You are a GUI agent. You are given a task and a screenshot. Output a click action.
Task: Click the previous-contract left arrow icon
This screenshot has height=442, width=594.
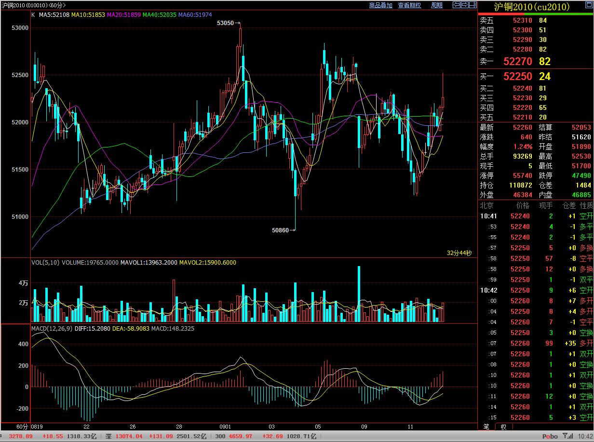[x=457, y=5]
